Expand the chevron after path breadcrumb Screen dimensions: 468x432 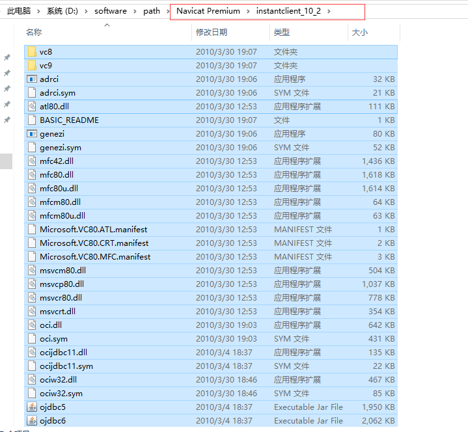pyautogui.click(x=168, y=11)
